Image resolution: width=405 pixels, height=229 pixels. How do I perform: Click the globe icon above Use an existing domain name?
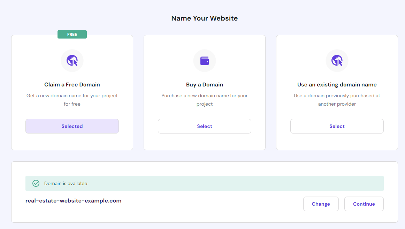[337, 61]
